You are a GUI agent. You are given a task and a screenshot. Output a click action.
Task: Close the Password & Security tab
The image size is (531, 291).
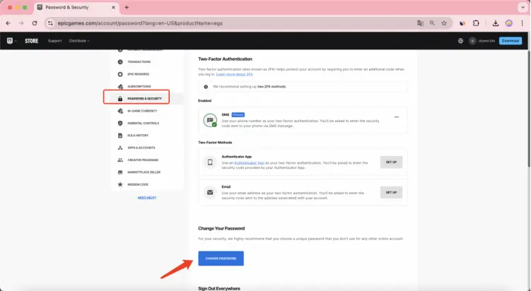(x=113, y=8)
